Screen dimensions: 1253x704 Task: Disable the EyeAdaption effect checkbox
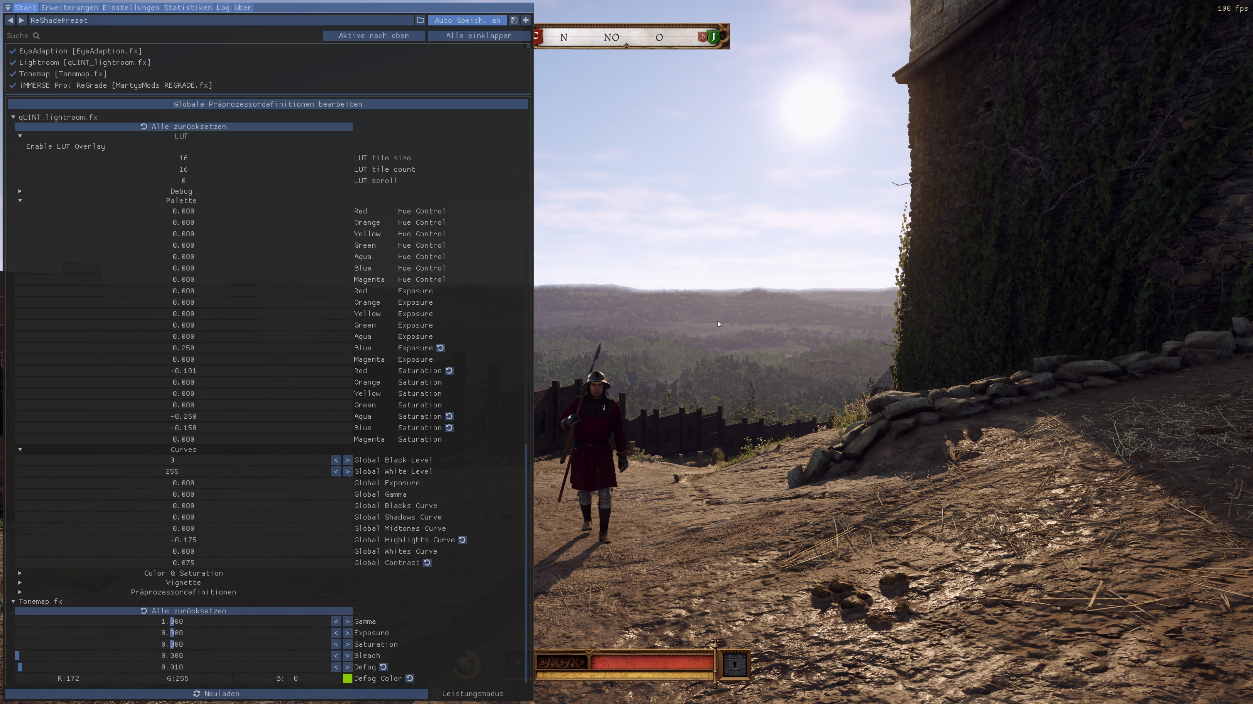pyautogui.click(x=13, y=51)
